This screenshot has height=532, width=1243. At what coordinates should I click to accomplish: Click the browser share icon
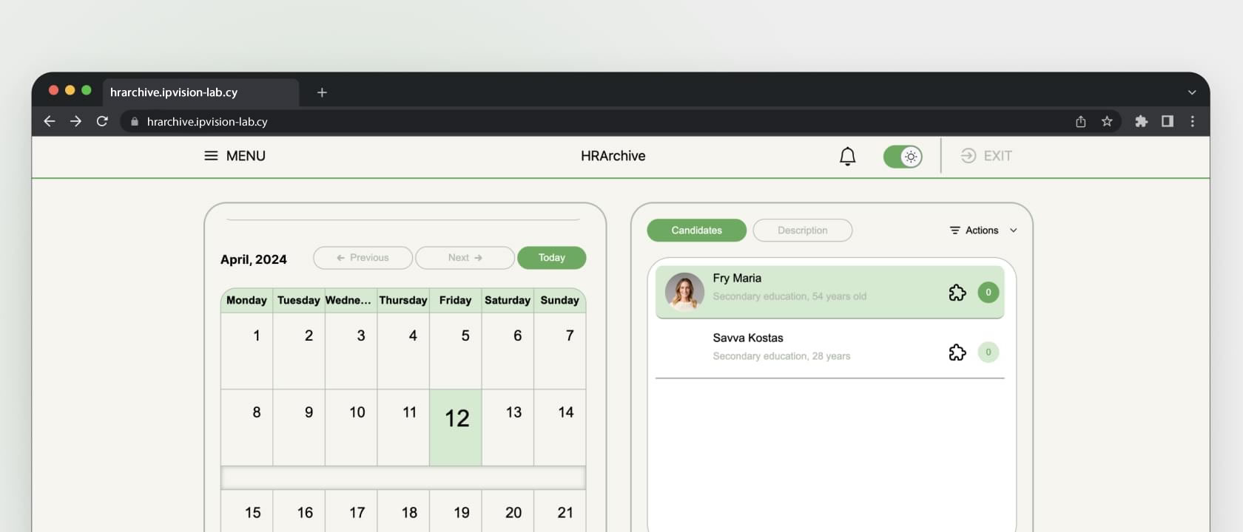coord(1080,121)
